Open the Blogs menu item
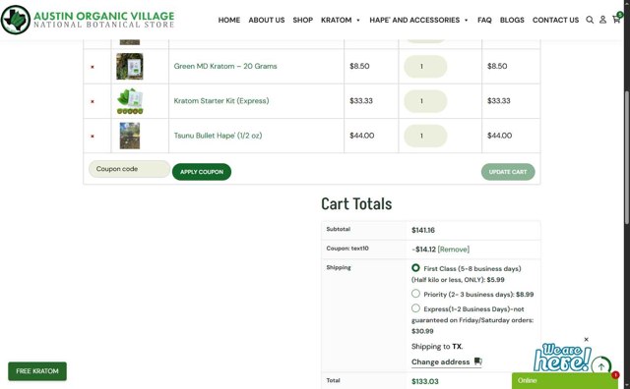The image size is (630, 389). pos(512,20)
